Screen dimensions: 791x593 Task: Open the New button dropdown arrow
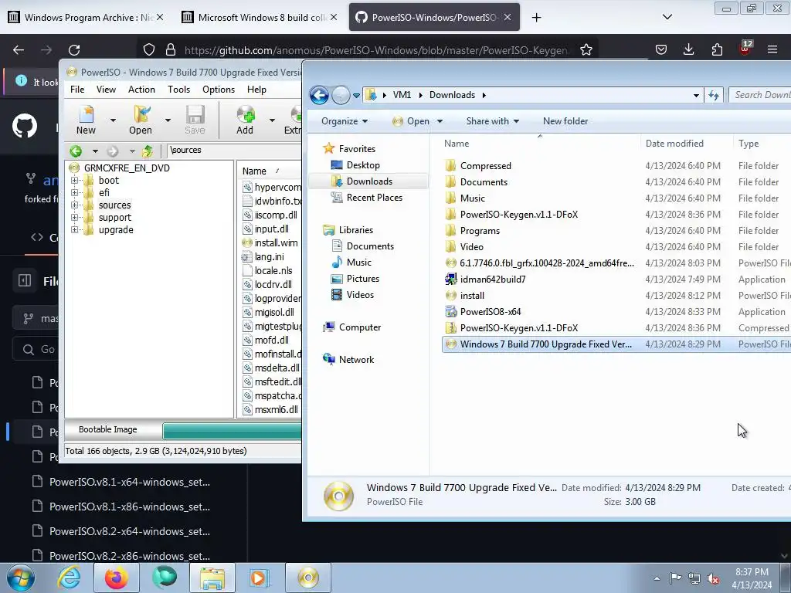(x=113, y=120)
